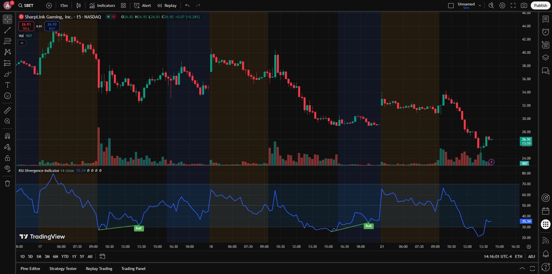Toggle lock all drawings

pos(7,158)
